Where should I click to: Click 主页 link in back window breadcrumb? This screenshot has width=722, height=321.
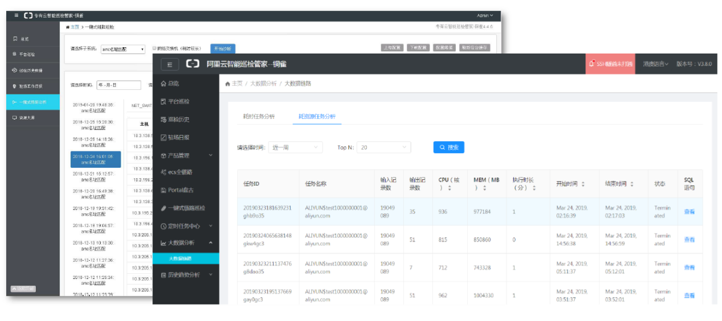pyautogui.click(x=75, y=27)
